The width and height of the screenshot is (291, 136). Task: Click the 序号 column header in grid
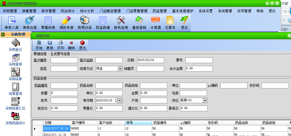click(138, 123)
